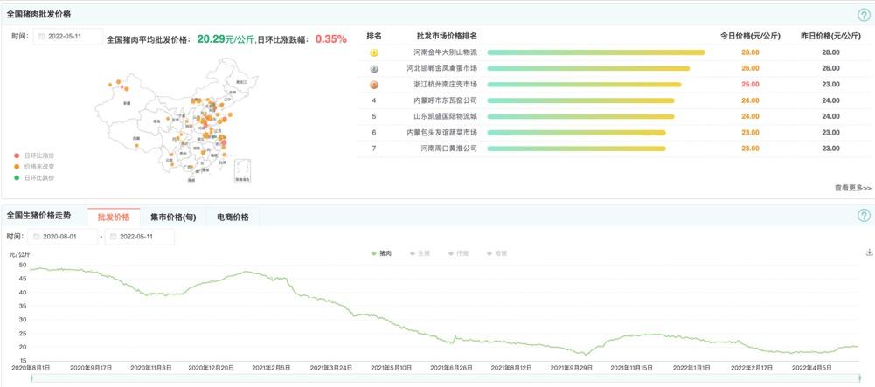Click the gold first-place rank medal
875x387 pixels.
[x=374, y=52]
